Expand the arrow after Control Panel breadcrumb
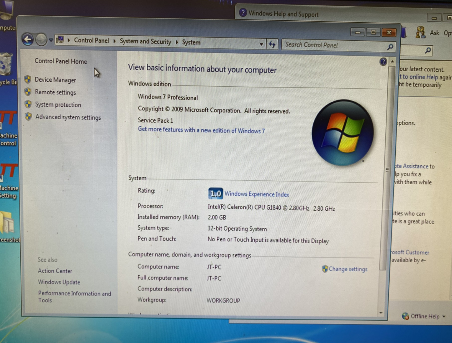 pos(115,41)
